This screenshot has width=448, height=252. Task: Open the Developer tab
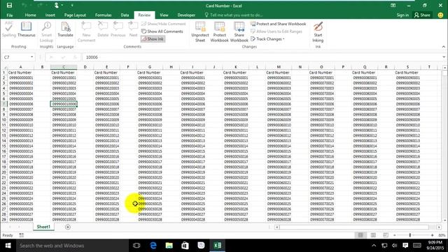click(x=186, y=15)
